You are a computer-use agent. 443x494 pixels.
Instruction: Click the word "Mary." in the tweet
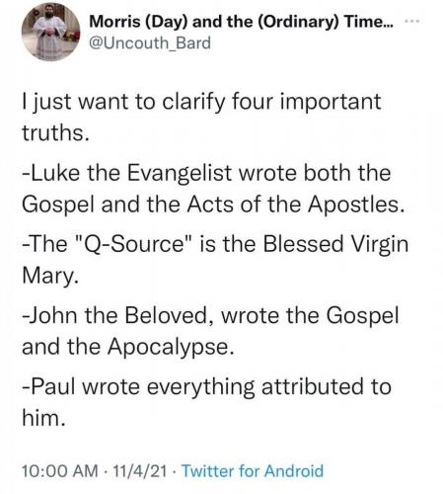(x=50, y=277)
